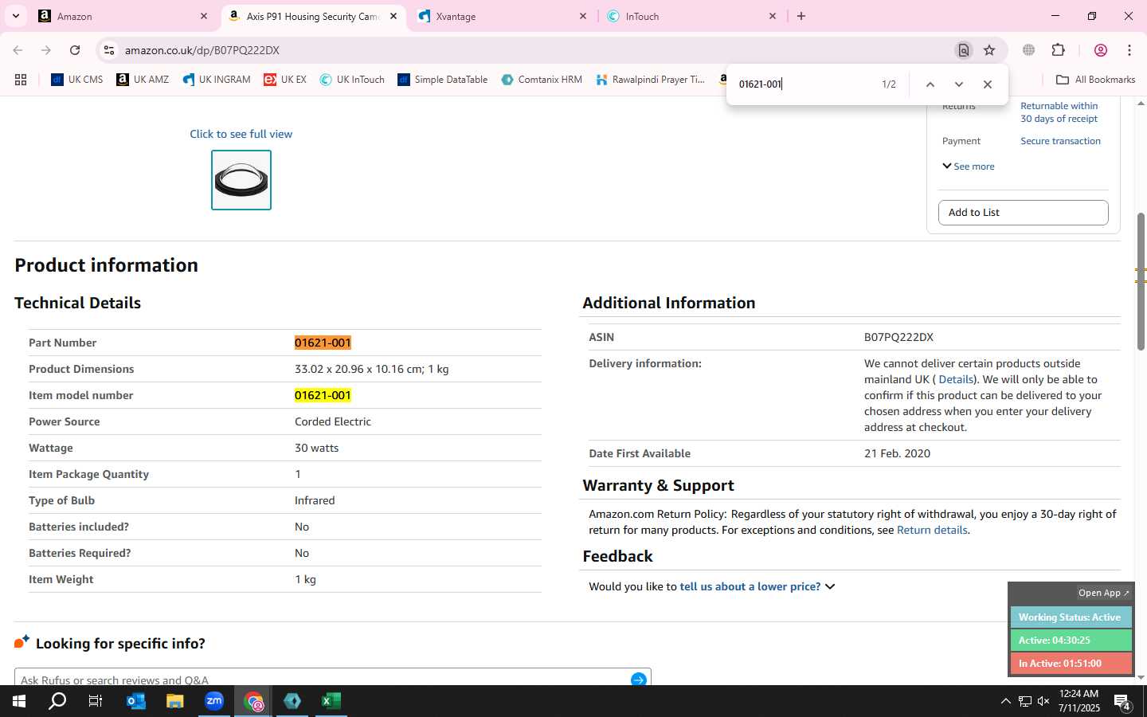Click the muted volume tray icon
Screen dimensions: 1147x717
pyautogui.click(x=1043, y=701)
